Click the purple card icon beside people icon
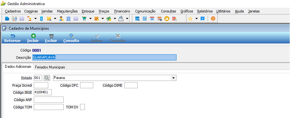Viewport: 290px width, 118px height. (22, 19)
